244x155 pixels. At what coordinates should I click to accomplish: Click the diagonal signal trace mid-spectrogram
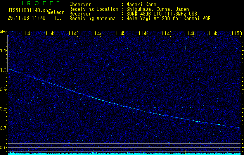pyautogui.click(x=116, y=103)
